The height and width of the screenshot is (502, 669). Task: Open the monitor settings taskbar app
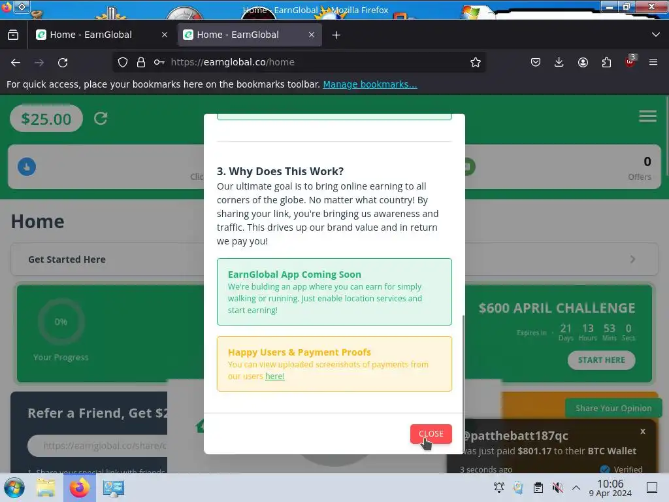[x=114, y=488]
